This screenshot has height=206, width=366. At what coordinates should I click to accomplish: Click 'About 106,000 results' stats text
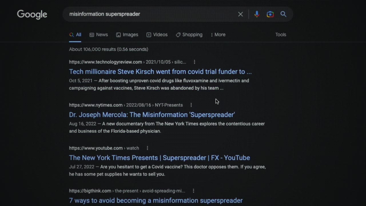(109, 49)
